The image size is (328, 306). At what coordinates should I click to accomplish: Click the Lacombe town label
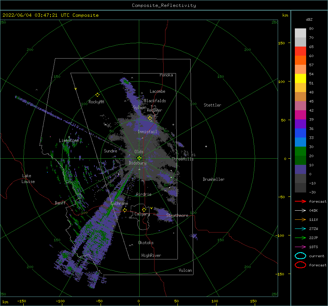[x=157, y=91]
